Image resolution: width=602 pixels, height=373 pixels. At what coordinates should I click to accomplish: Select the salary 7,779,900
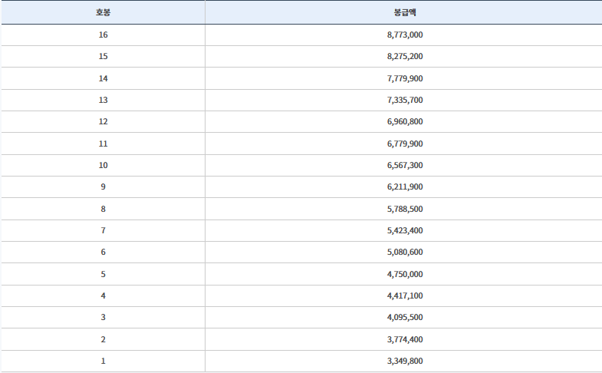tap(405, 78)
